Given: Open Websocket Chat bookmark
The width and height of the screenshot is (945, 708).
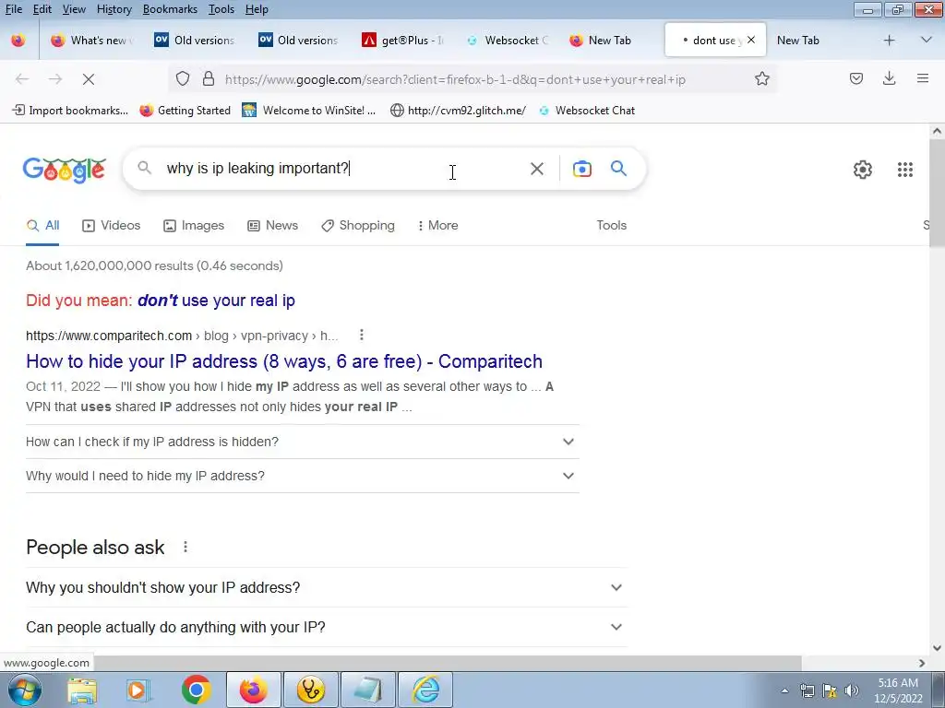Looking at the screenshot, I should click(x=587, y=111).
